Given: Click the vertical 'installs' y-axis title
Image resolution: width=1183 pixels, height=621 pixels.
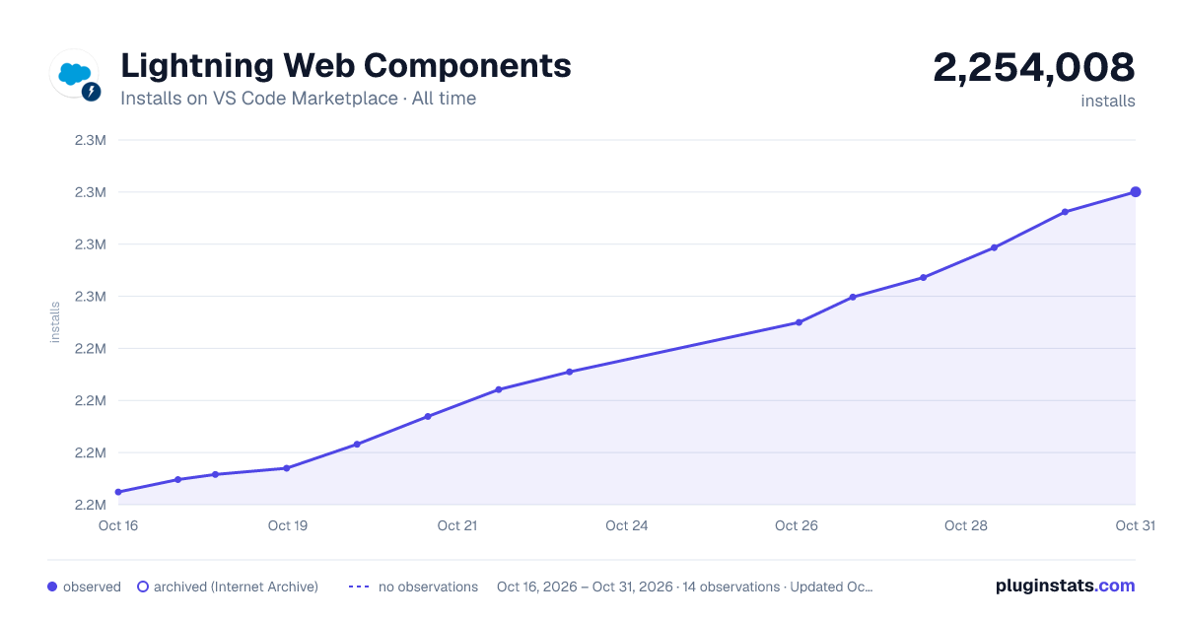Looking at the screenshot, I should 55,322.
